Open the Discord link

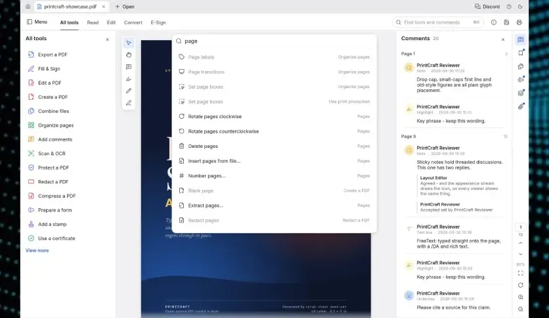point(487,7)
